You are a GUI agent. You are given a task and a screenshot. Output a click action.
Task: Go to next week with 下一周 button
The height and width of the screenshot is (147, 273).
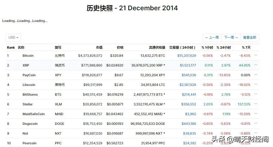point(231,38)
